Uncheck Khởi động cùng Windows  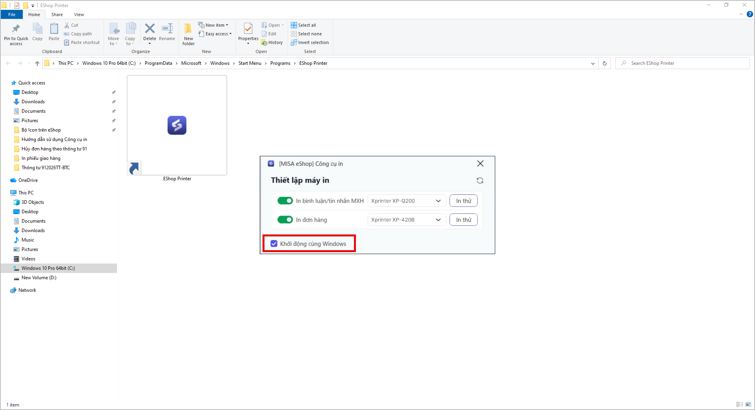pyautogui.click(x=274, y=243)
